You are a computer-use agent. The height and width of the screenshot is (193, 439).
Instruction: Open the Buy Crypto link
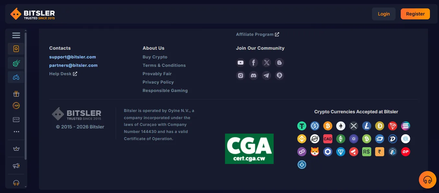(x=155, y=57)
